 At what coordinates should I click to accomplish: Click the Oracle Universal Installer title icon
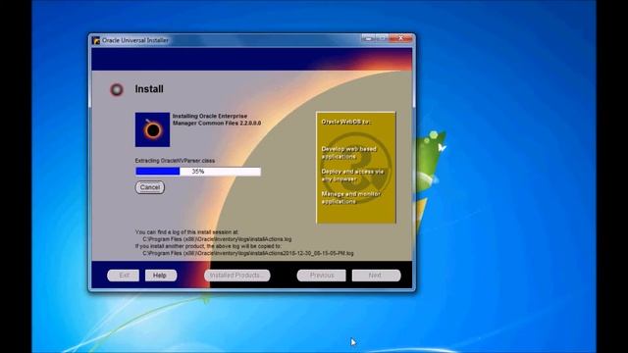96,40
